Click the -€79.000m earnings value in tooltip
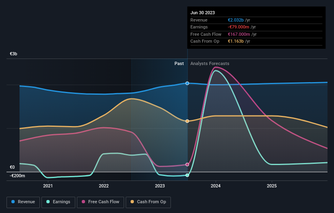The width and height of the screenshot is (334, 213). click(238, 27)
